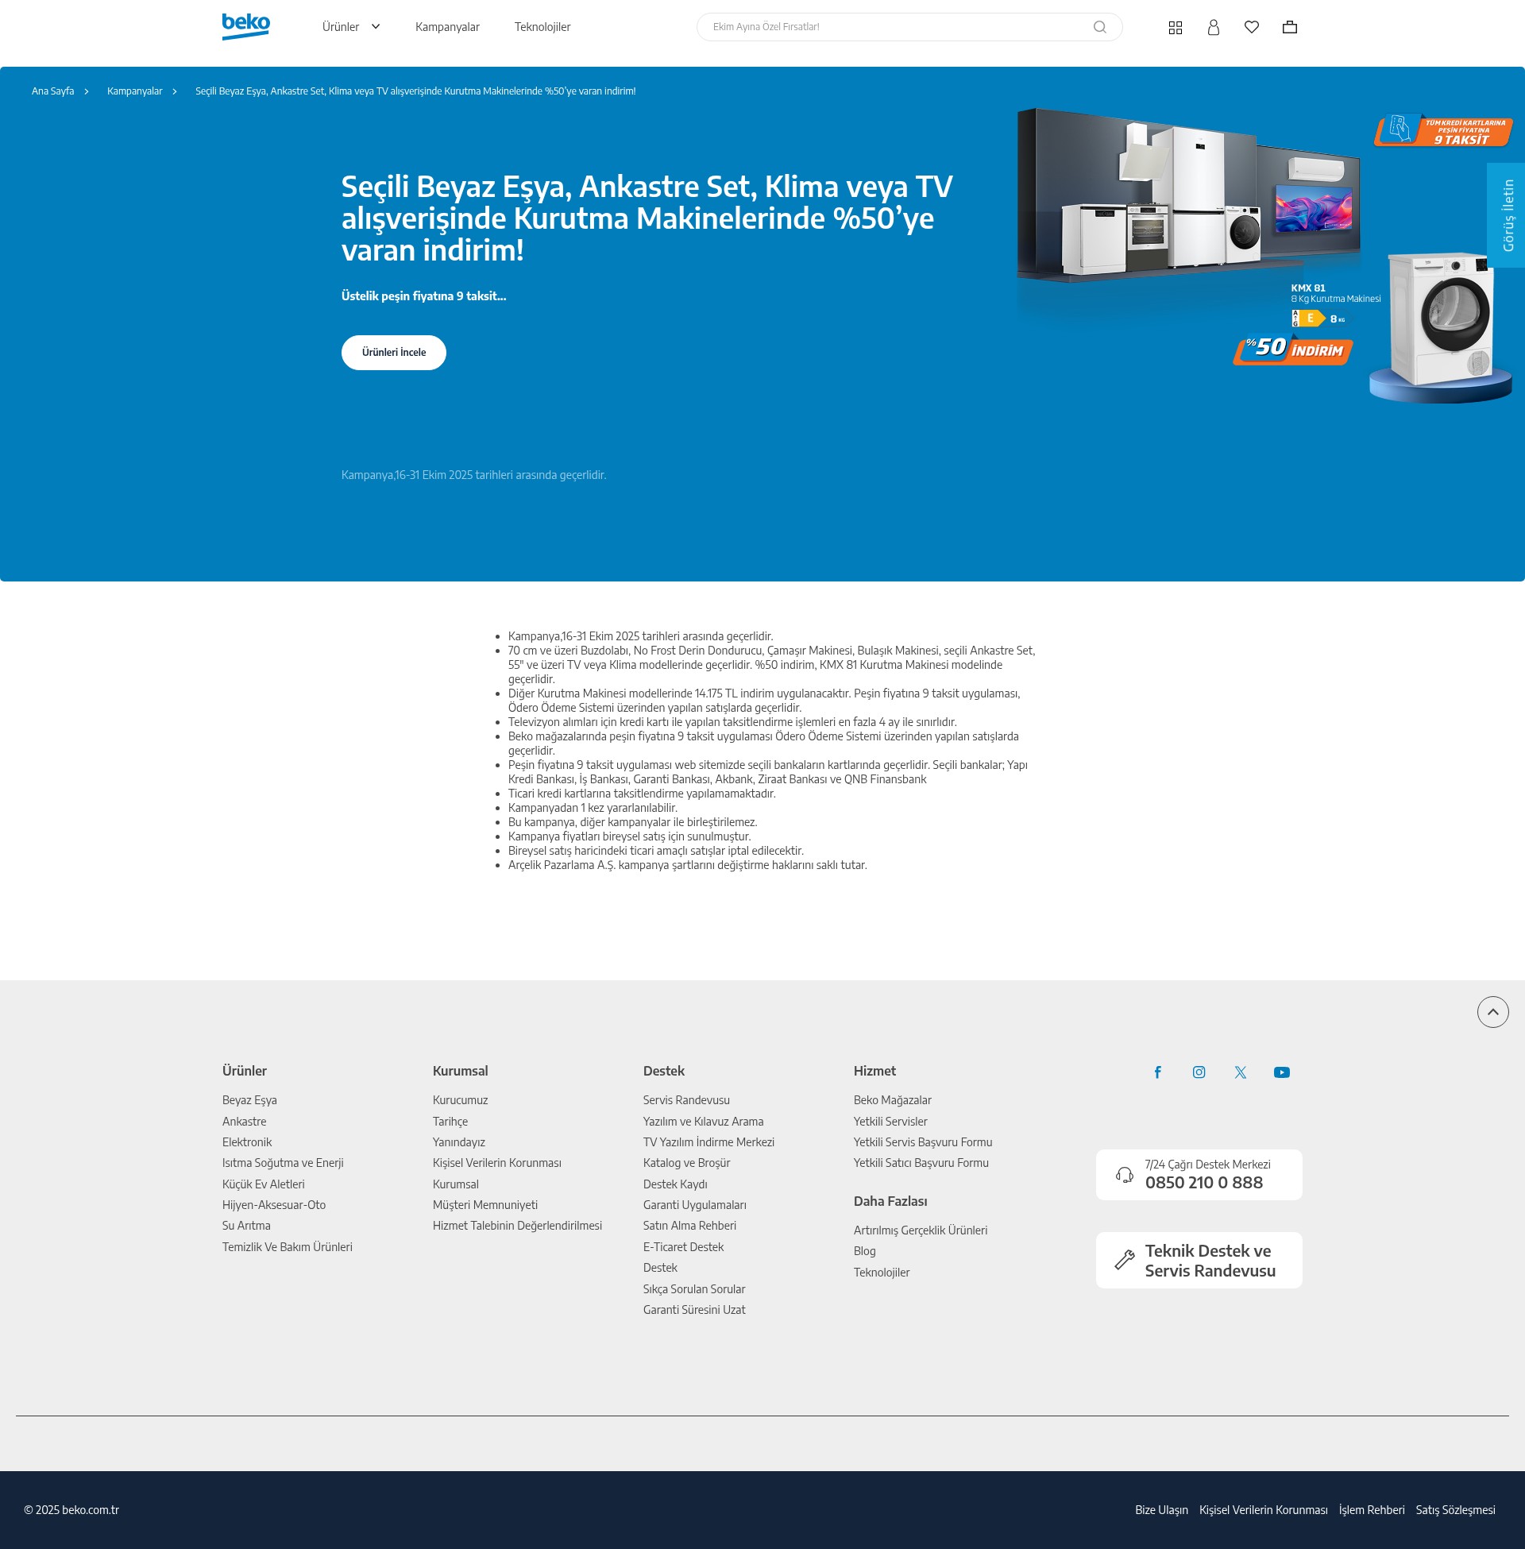
Task: Open Yetkili Servisler link
Action: point(890,1122)
